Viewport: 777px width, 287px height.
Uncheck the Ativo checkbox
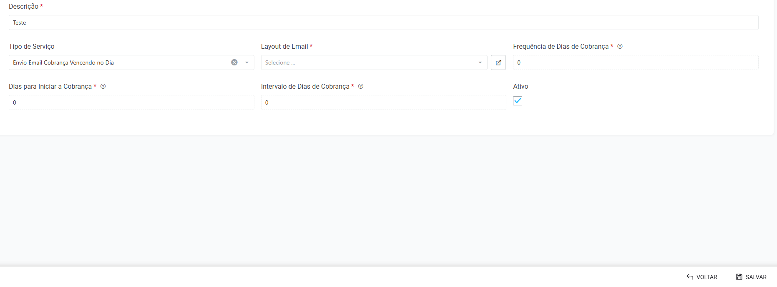518,101
